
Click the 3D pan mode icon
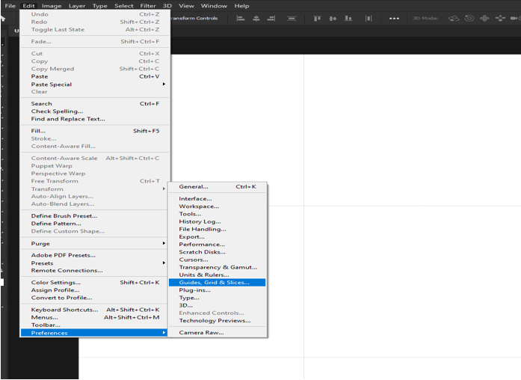tap(484, 18)
